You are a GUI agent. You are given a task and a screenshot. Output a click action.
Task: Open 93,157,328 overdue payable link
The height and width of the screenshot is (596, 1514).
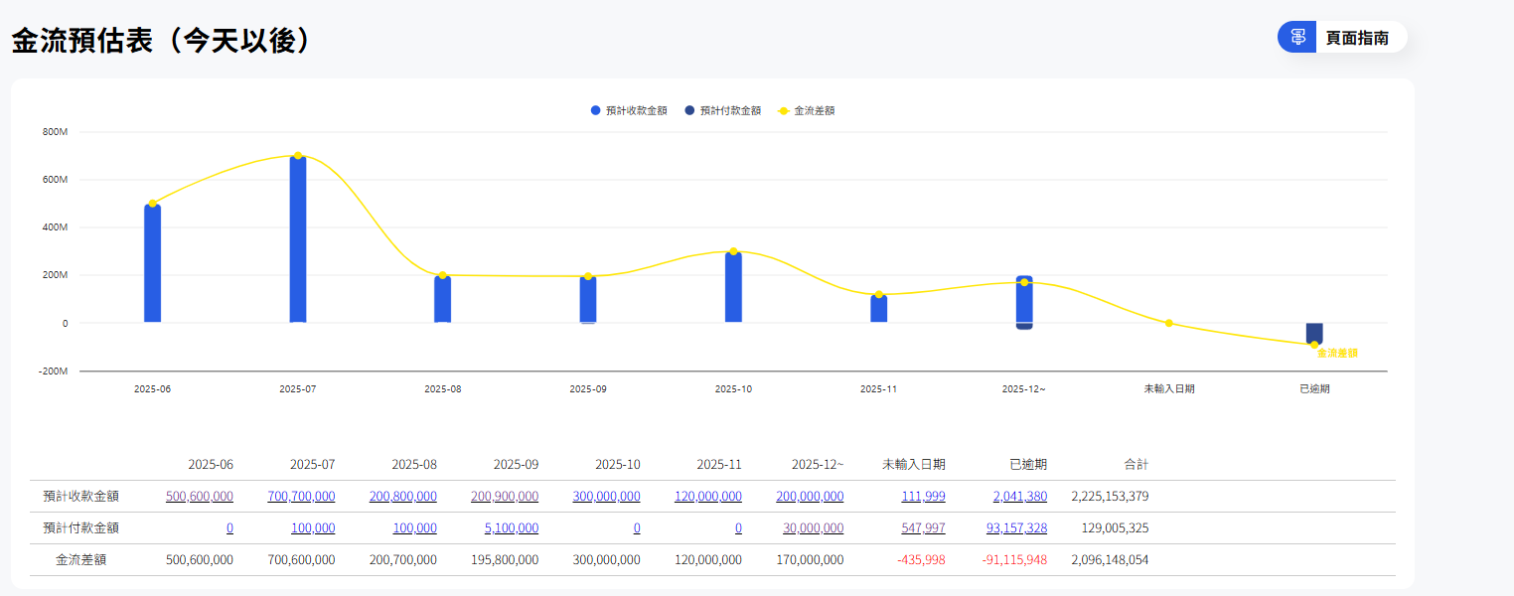(1016, 528)
